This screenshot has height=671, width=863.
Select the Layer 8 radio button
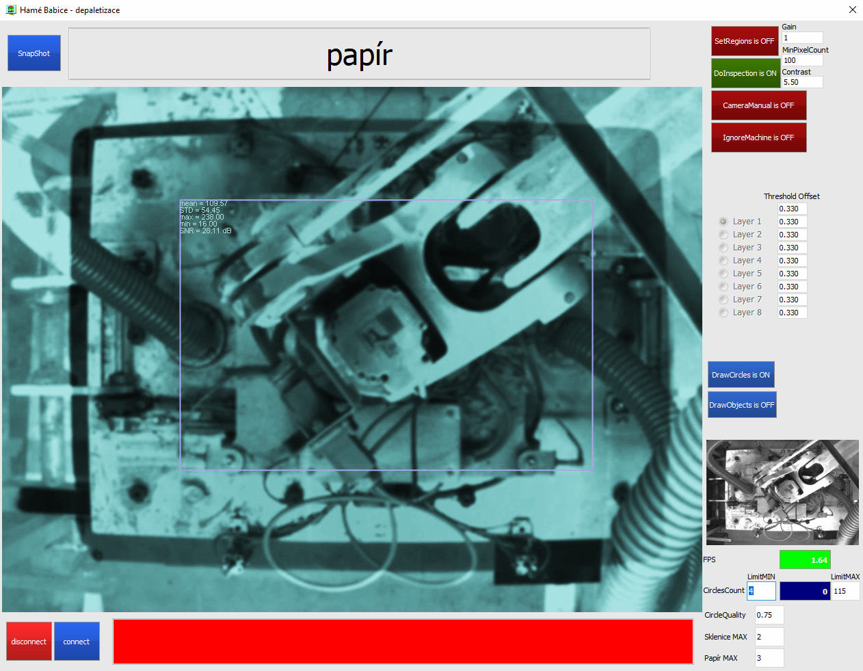click(723, 313)
